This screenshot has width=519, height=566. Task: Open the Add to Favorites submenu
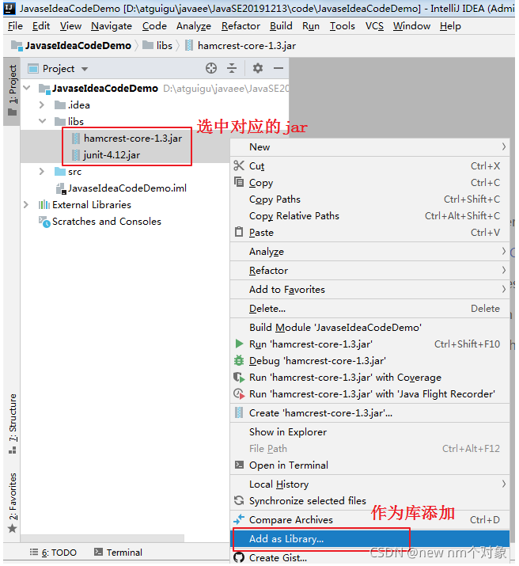pos(369,289)
